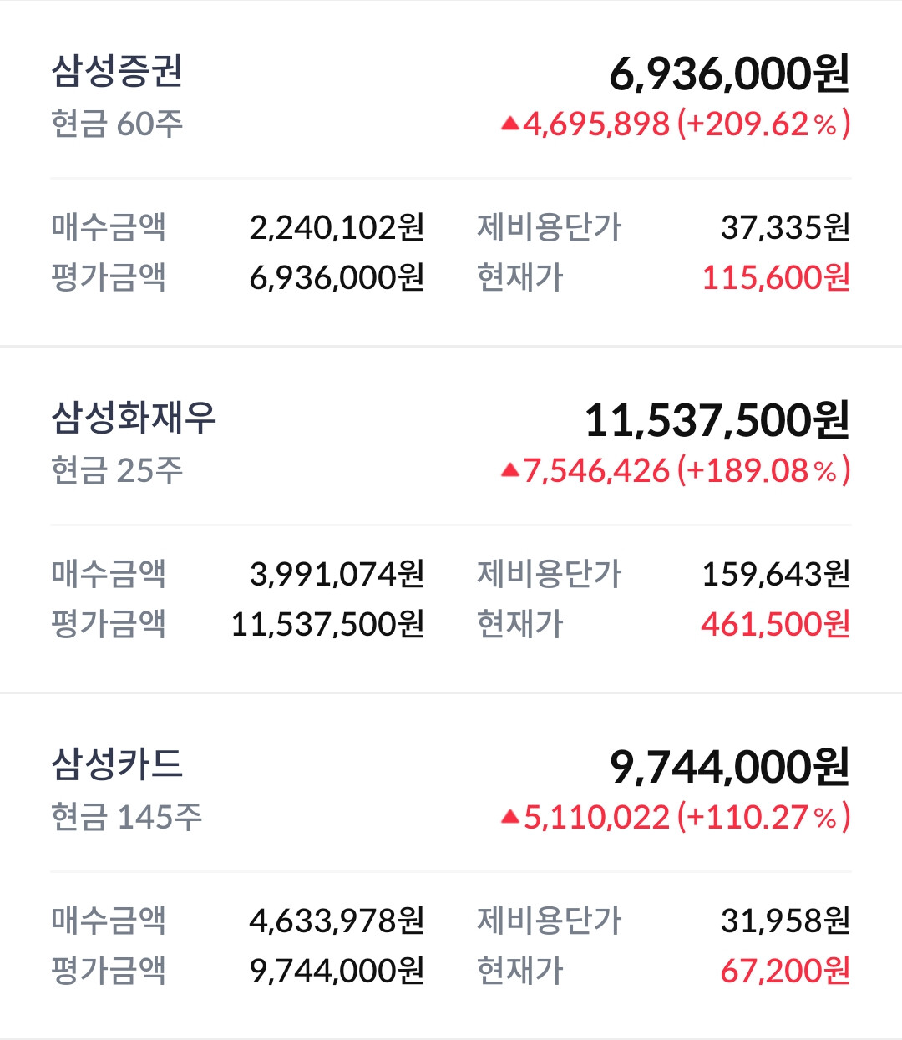902x1040 pixels.
Task: Click the 461,500원 current price
Action: 776,625
